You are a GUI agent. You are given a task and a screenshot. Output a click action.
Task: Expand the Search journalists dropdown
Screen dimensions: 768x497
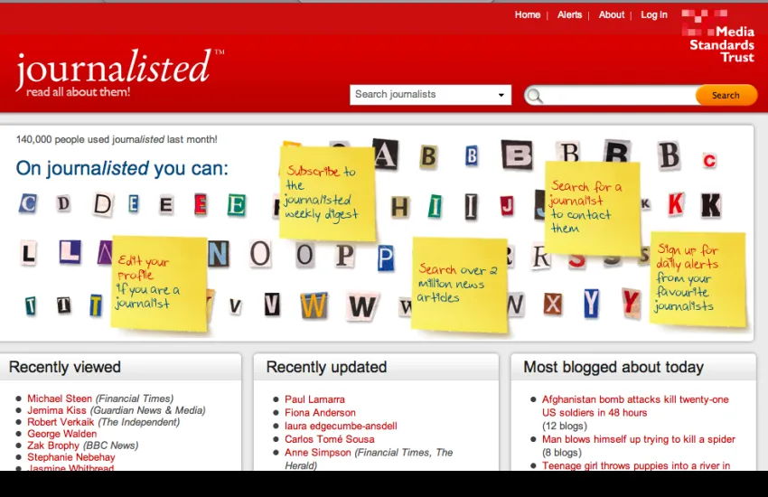pyautogui.click(x=430, y=95)
